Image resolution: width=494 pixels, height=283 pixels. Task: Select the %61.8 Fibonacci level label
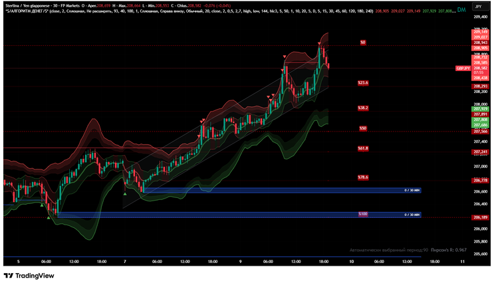363,148
